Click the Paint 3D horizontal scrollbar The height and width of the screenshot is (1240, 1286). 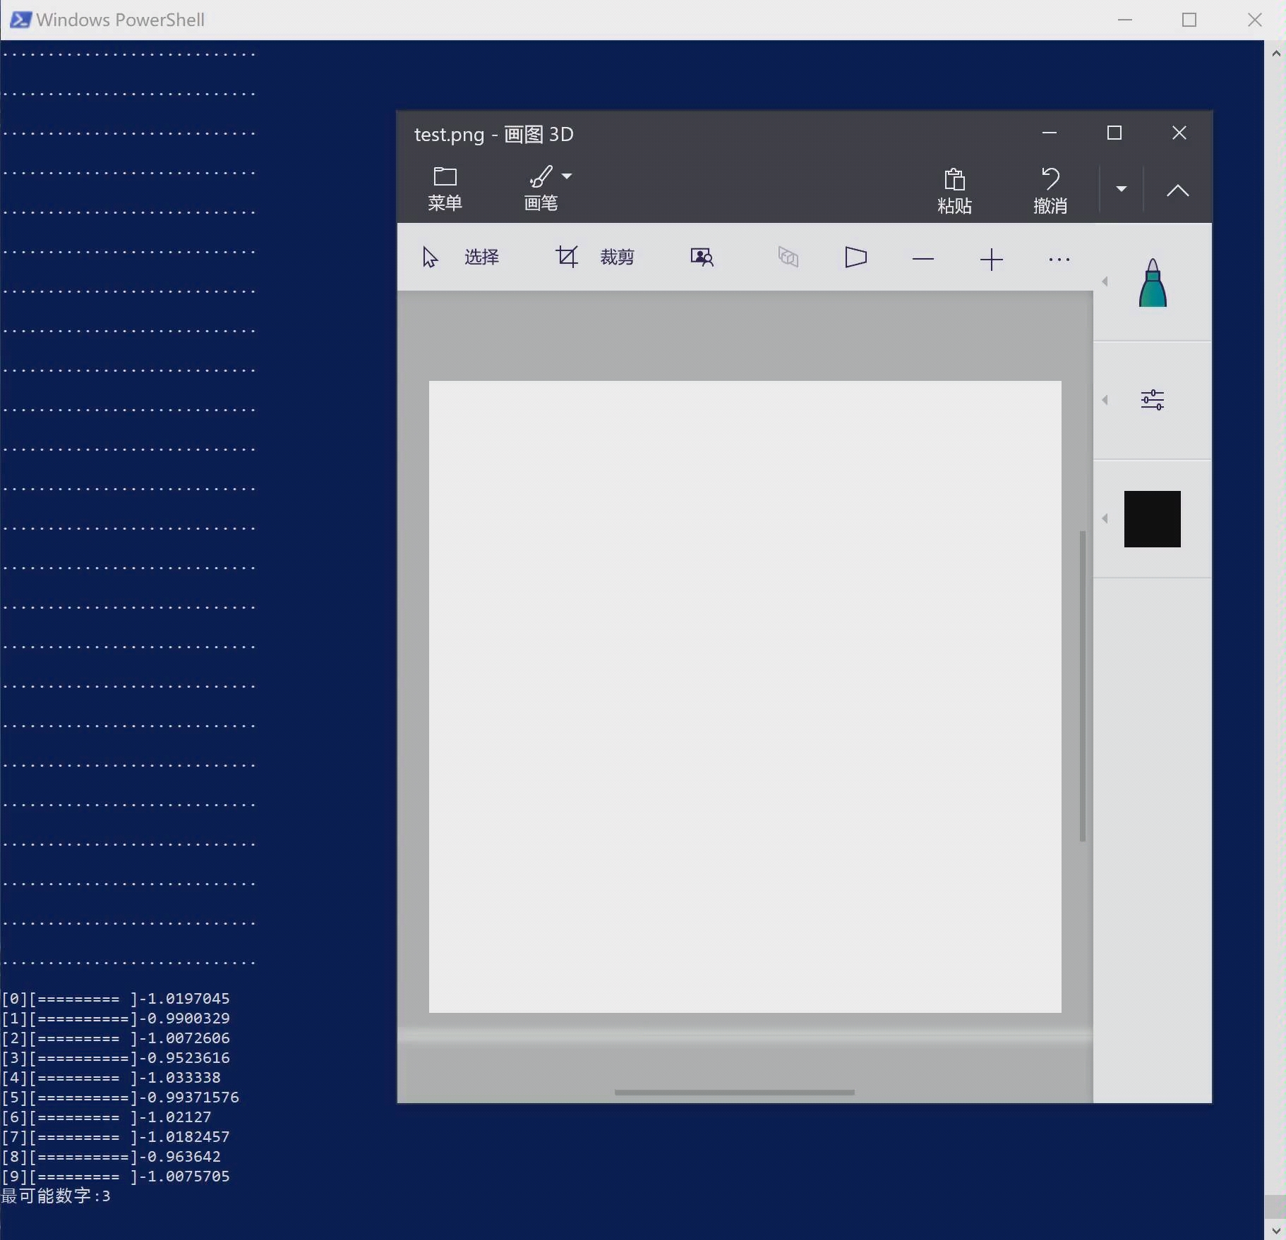point(734,1093)
